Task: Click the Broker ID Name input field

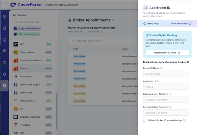Action: click(166, 74)
